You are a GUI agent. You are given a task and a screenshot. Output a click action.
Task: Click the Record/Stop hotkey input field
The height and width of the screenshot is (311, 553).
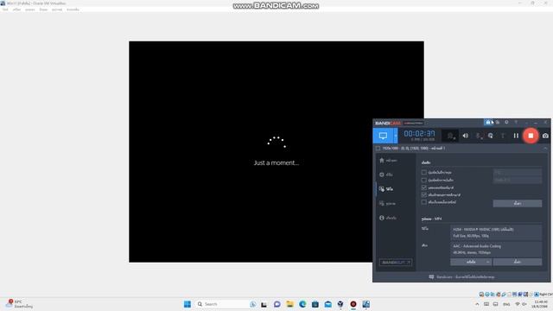tap(518, 173)
